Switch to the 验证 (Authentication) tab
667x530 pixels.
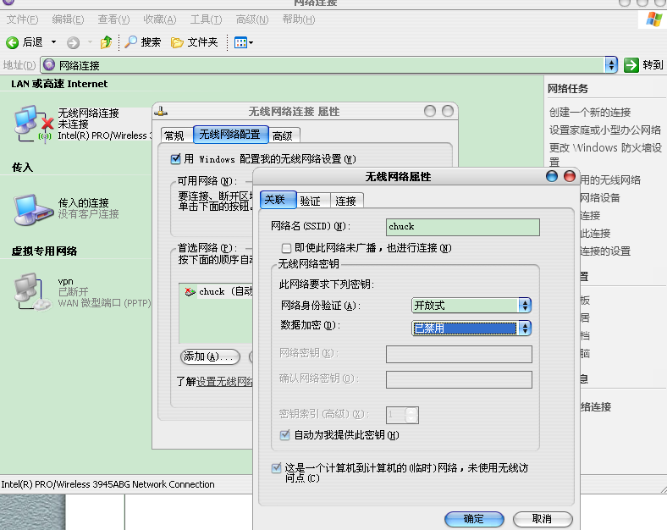pyautogui.click(x=311, y=201)
